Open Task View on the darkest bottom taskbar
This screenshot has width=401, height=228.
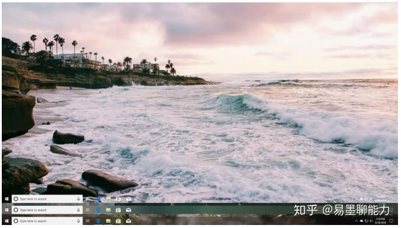click(88, 221)
